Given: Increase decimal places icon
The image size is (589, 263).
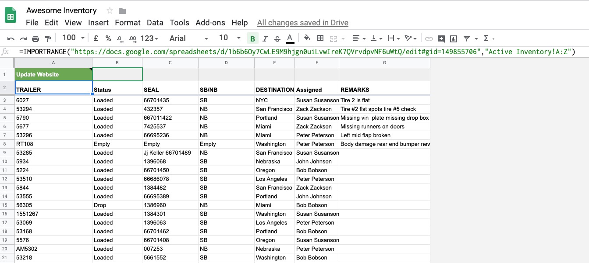Looking at the screenshot, I should (x=132, y=38).
